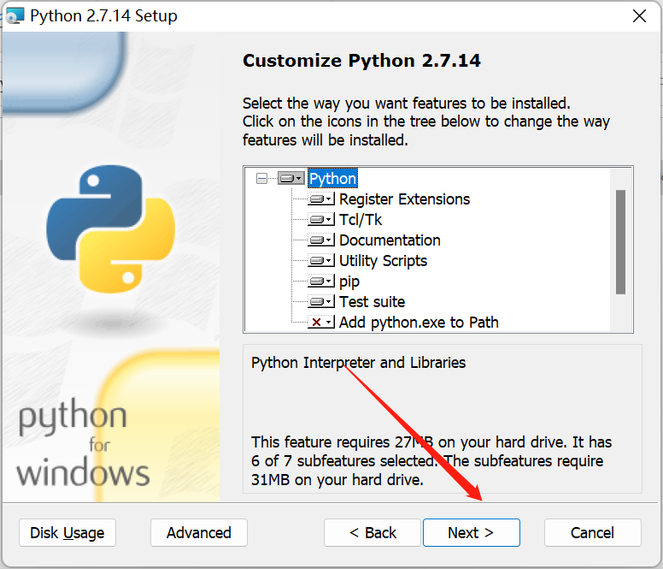Image resolution: width=663 pixels, height=569 pixels.
Task: Go back with the Back button
Action: pos(373,532)
